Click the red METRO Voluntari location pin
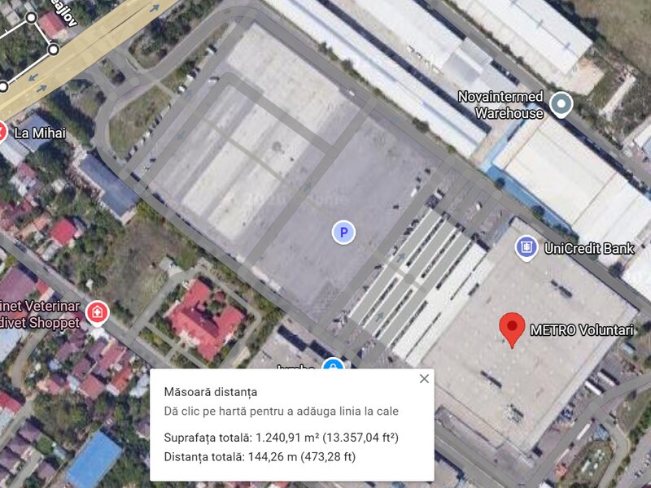This screenshot has width=651, height=488. (512, 329)
